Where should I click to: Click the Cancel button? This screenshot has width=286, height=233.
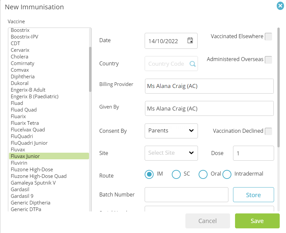208,221
